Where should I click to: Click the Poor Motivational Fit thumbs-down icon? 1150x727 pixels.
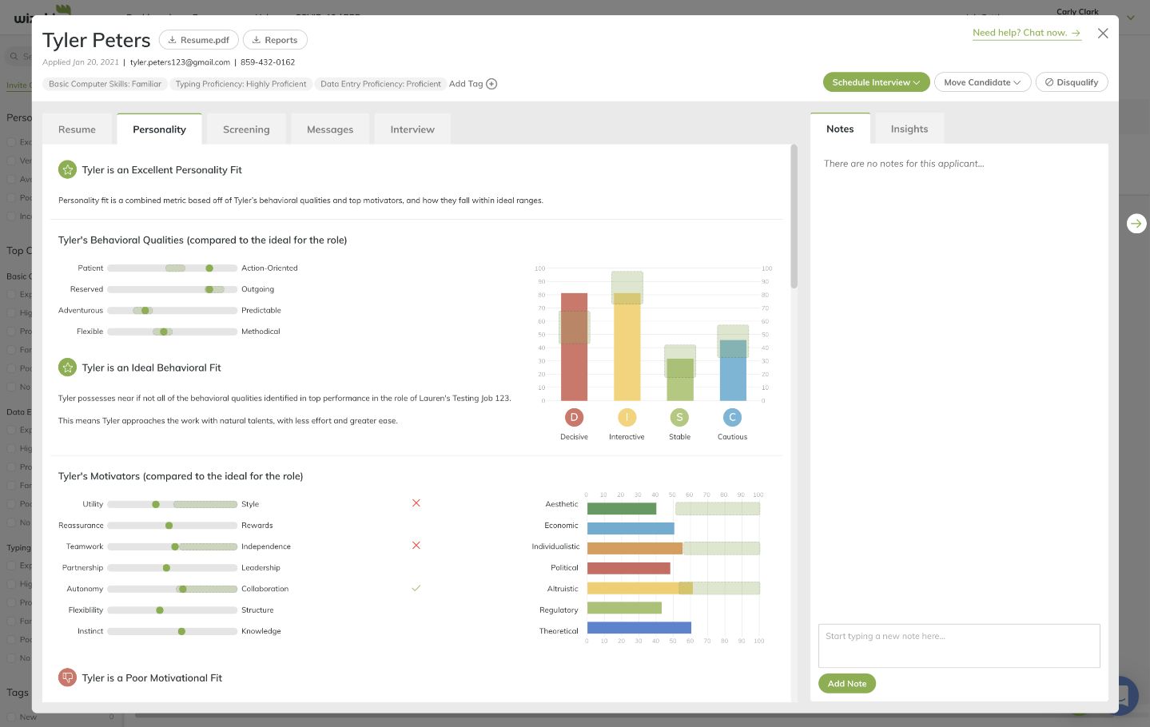[68, 677]
